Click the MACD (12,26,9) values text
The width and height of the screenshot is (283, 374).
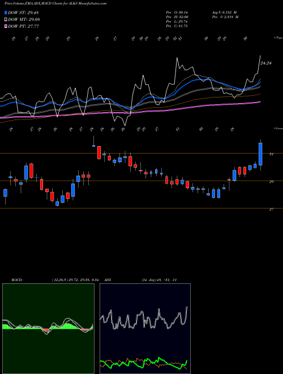tap(75, 280)
